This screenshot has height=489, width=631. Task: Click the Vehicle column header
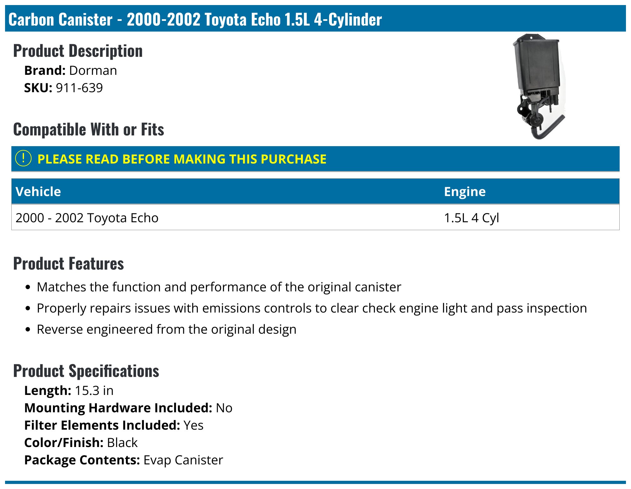coord(38,192)
